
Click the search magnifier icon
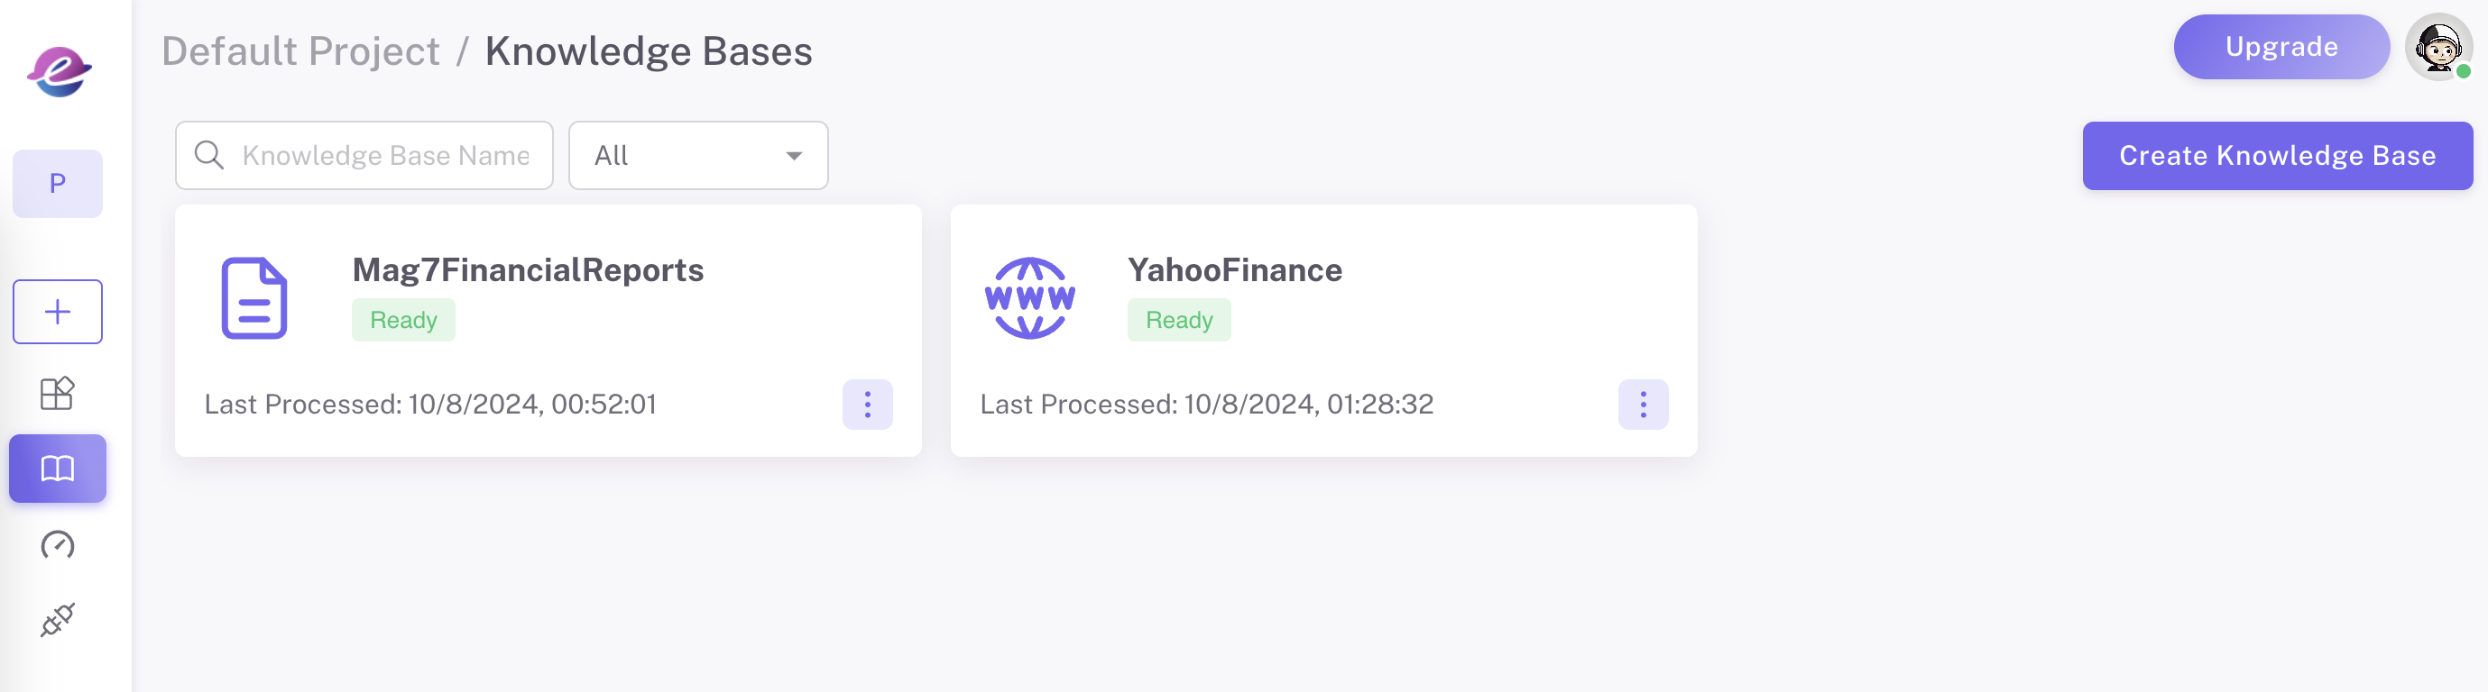(209, 155)
